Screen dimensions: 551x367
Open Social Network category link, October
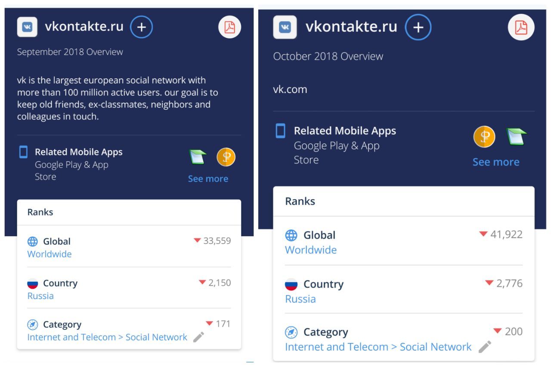(x=378, y=347)
